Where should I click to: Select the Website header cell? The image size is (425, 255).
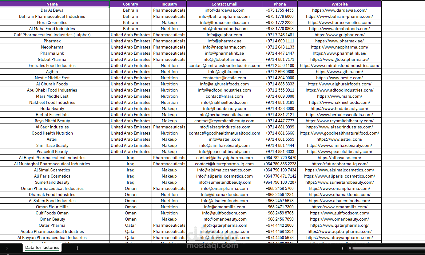tap(340, 4)
